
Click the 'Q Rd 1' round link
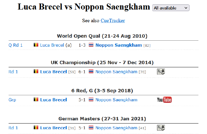tap(16, 45)
